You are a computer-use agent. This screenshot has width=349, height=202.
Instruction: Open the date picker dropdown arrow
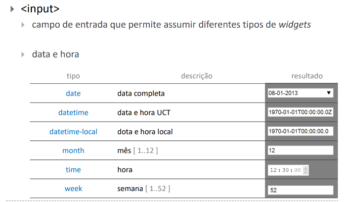pyautogui.click(x=329, y=93)
